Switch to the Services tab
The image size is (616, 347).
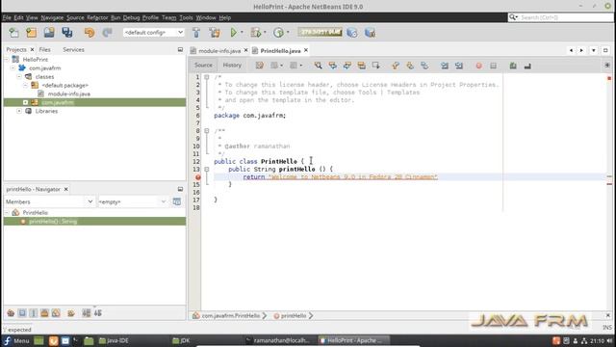[73, 49]
